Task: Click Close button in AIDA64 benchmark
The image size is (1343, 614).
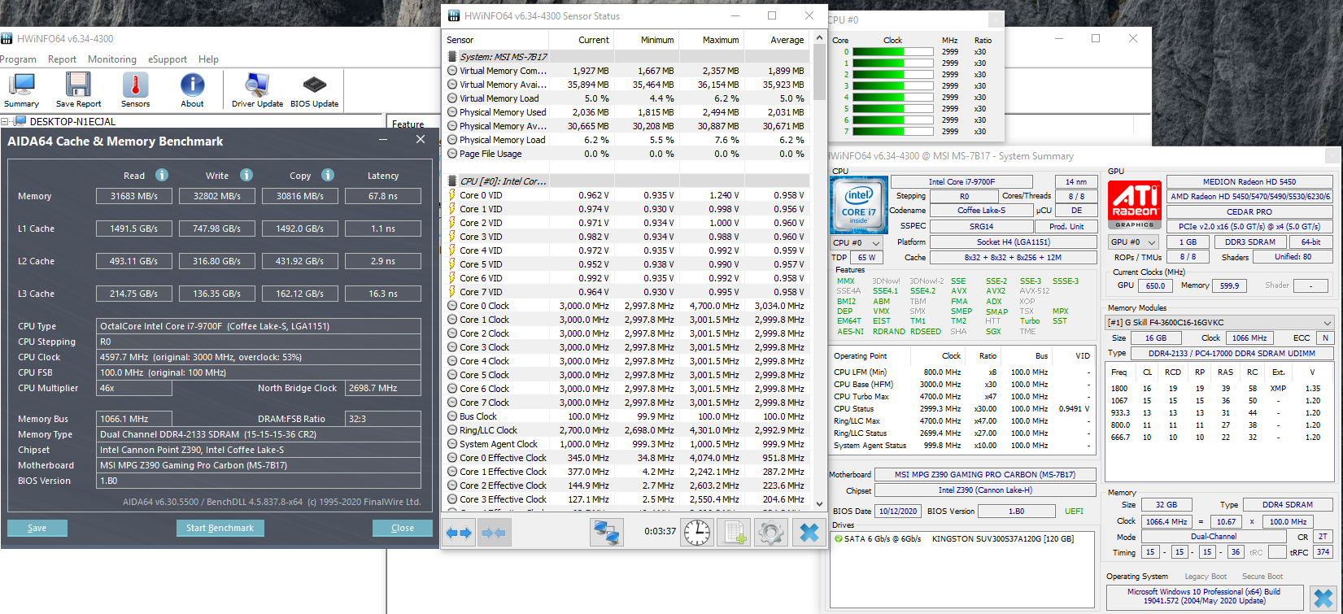Action: click(x=403, y=528)
